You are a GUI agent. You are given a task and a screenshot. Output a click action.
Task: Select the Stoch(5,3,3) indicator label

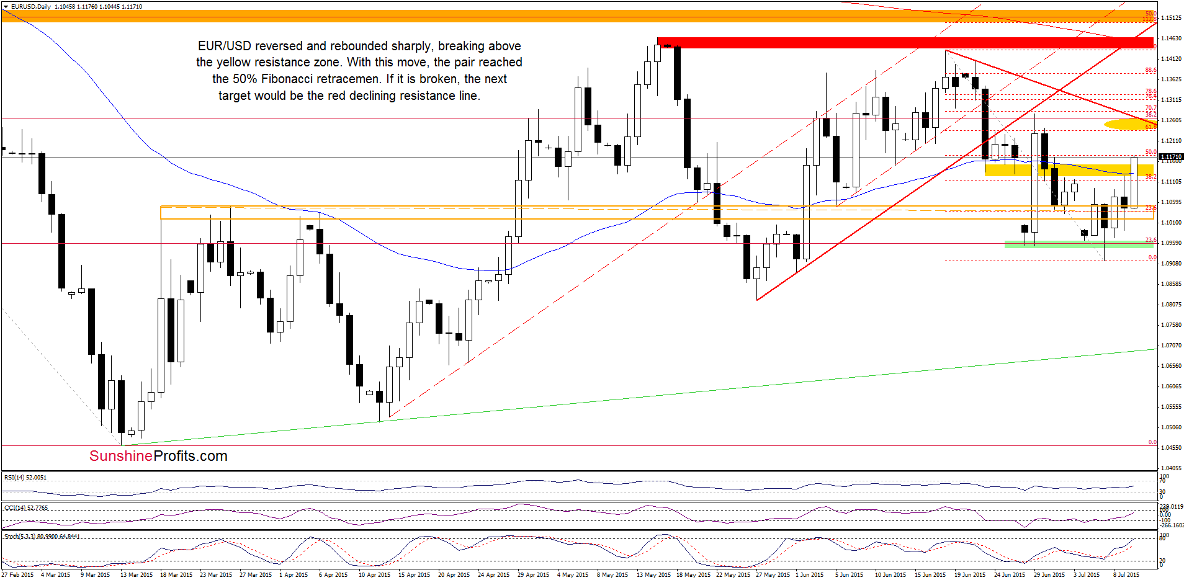[42, 536]
